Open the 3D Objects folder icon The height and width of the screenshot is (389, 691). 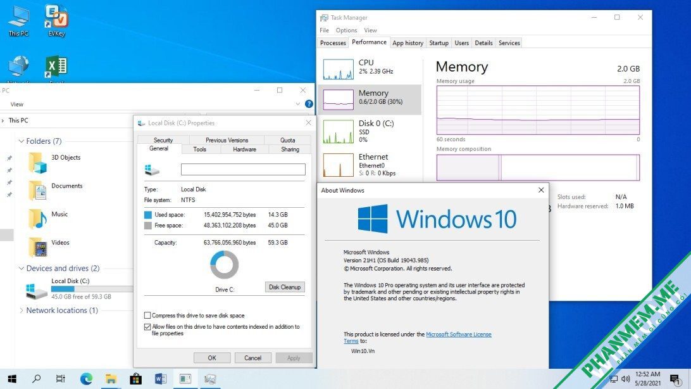[x=37, y=162]
